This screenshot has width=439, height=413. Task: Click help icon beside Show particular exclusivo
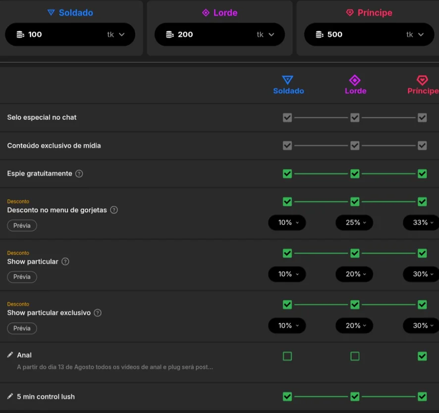[98, 313]
